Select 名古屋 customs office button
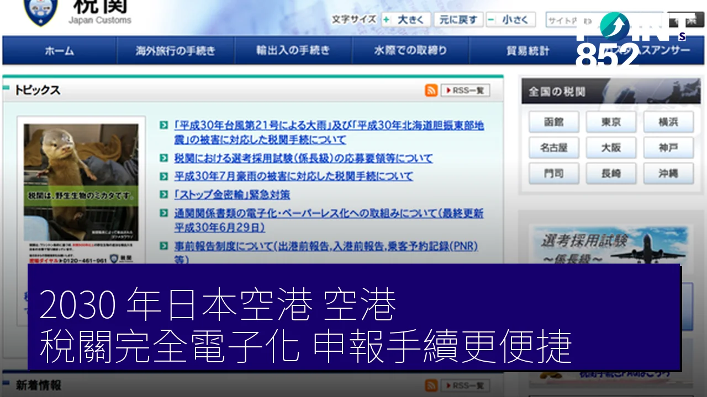This screenshot has height=397, width=707. [x=554, y=148]
